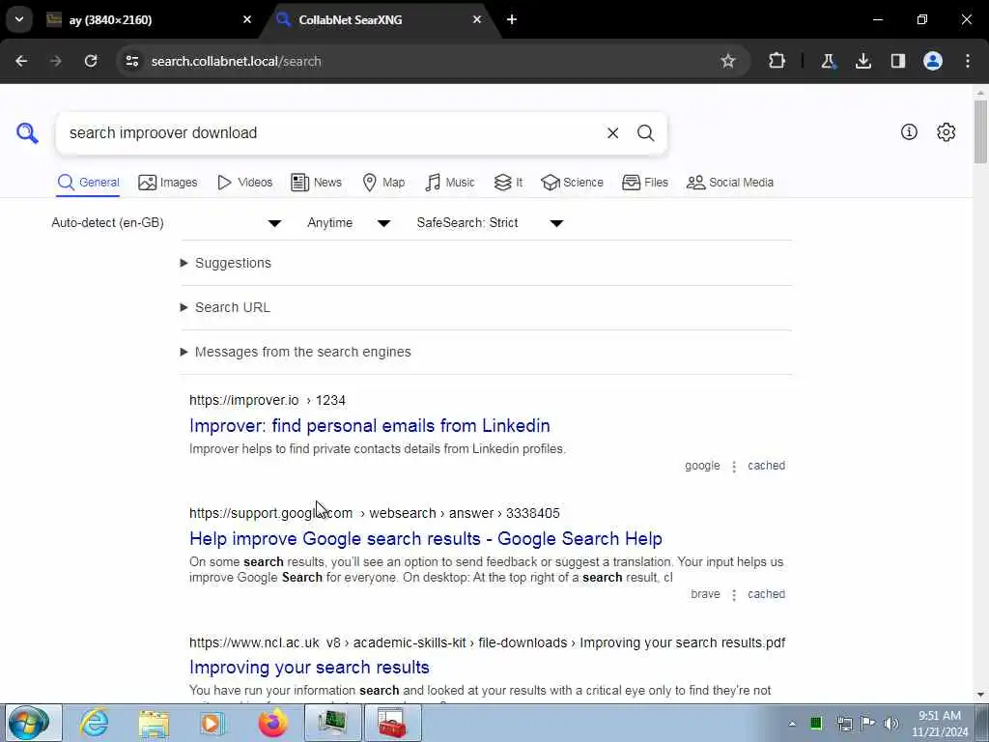Open Improver: find personal emails from Linkedin

[370, 425]
